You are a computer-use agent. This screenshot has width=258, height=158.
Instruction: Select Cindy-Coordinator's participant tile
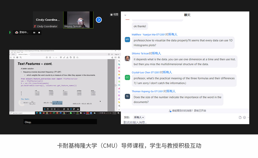pos(48,20)
